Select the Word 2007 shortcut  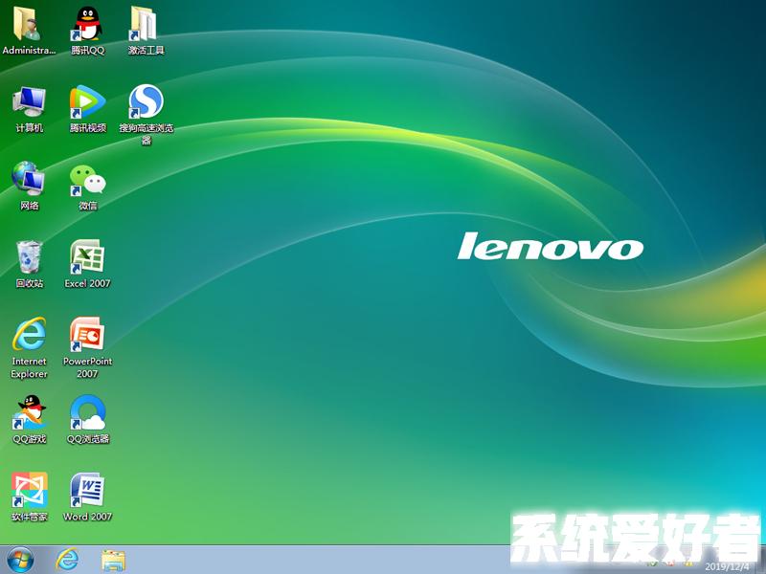coord(87,491)
